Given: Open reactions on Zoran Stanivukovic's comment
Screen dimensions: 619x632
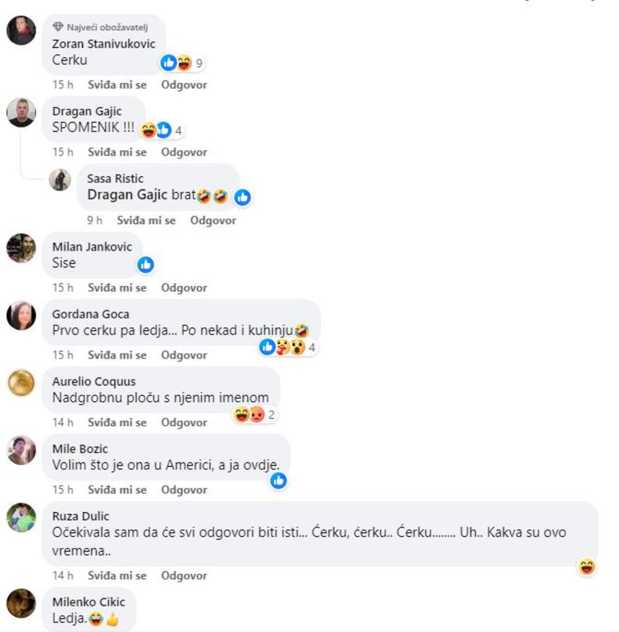Looking at the screenshot, I should click(x=182, y=63).
